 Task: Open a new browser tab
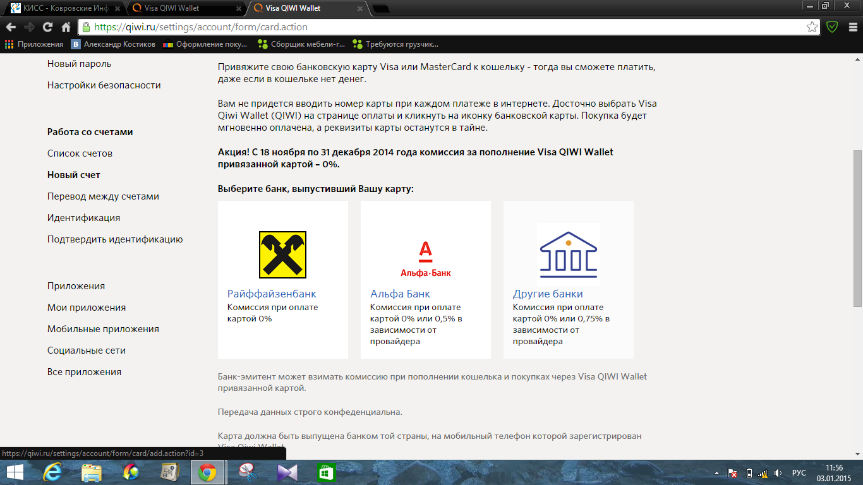(380, 9)
